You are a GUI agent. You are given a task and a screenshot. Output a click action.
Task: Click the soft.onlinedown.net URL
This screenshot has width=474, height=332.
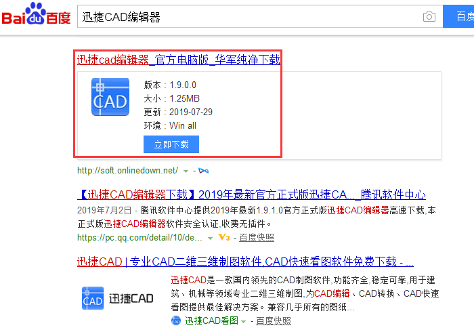127,171
